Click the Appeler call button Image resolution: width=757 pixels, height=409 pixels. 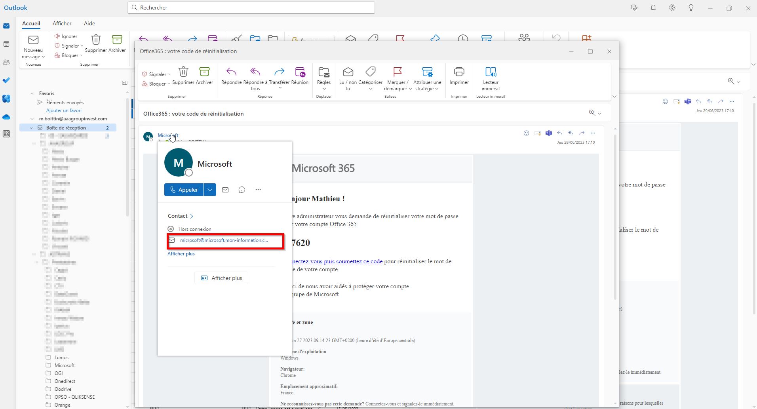[184, 190]
